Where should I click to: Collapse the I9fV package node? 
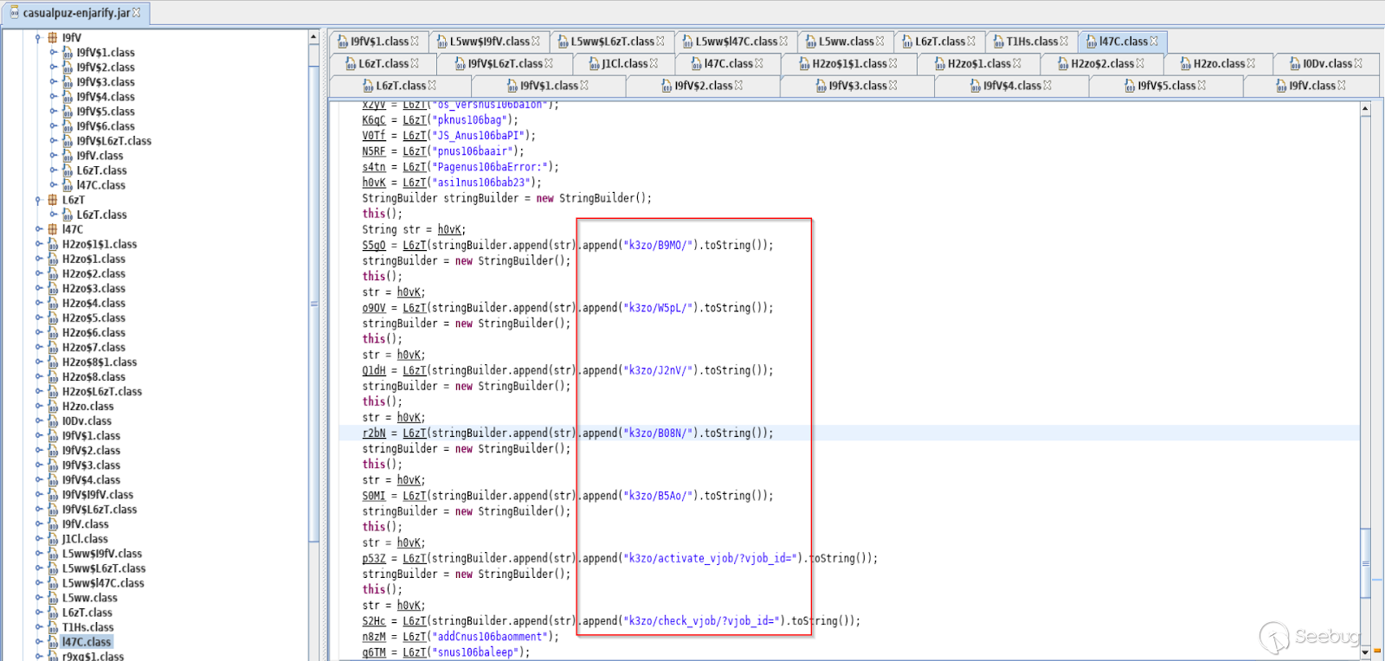38,38
